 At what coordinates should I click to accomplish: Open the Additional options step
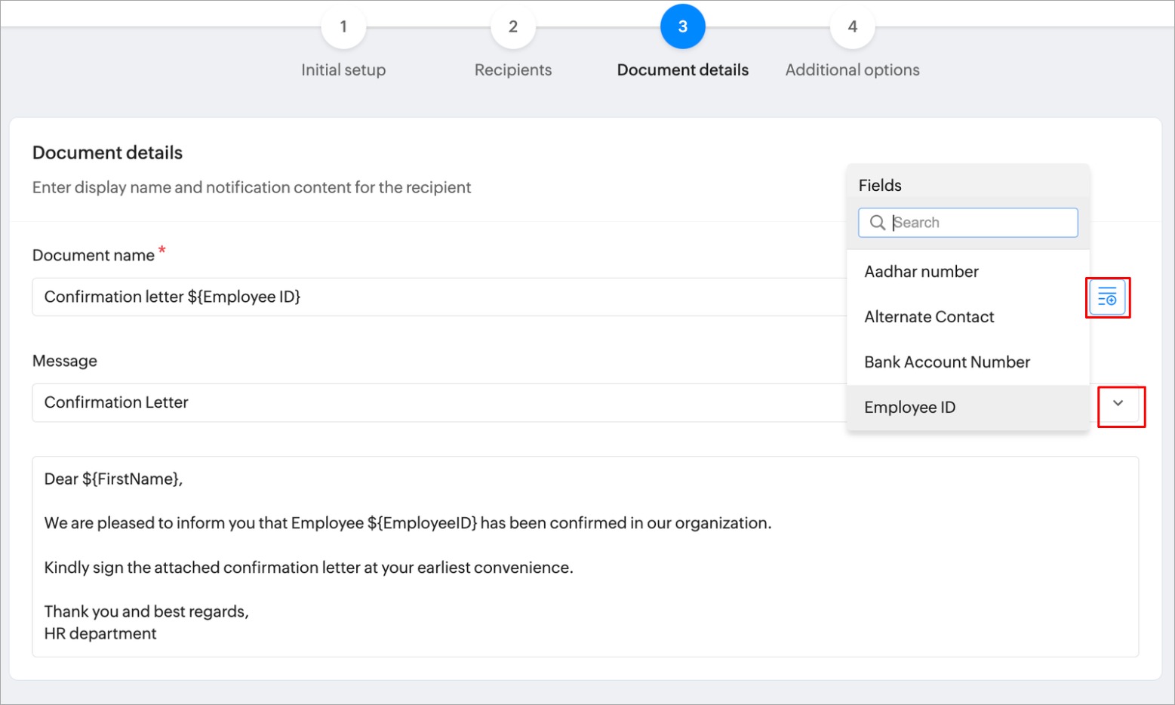852,70
